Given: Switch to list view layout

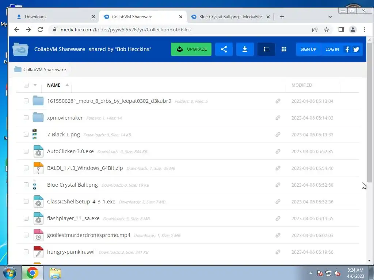Looking at the screenshot, I should click(x=266, y=49).
